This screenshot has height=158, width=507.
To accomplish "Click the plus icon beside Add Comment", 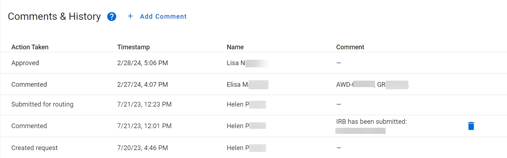I will [130, 16].
